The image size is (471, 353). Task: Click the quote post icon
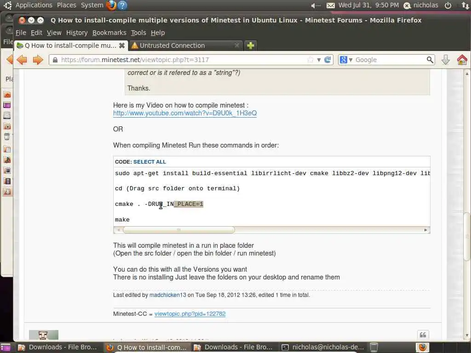point(423,335)
